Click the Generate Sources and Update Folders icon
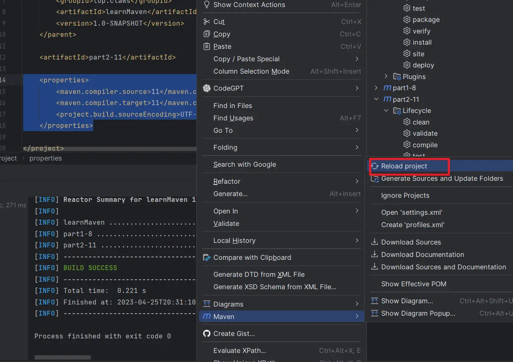This screenshot has width=513, height=362. point(375,178)
